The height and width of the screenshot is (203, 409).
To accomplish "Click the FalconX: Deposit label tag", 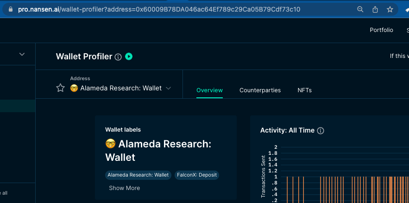I will pyautogui.click(x=197, y=175).
